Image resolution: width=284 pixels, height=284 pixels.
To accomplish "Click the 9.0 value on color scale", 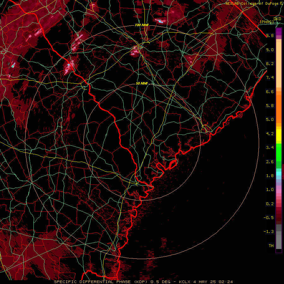I will [270, 50].
